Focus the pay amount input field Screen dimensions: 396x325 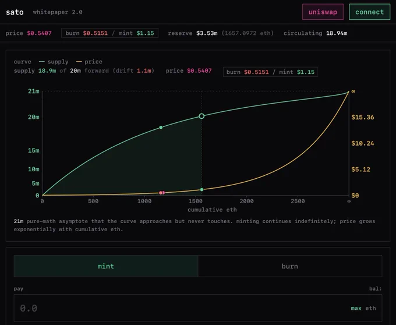198,308
